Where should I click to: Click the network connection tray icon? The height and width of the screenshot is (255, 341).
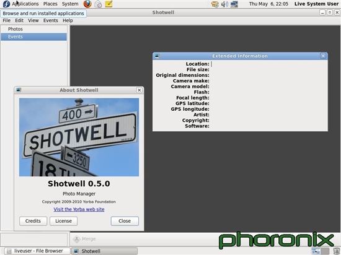pyautogui.click(x=234, y=4)
